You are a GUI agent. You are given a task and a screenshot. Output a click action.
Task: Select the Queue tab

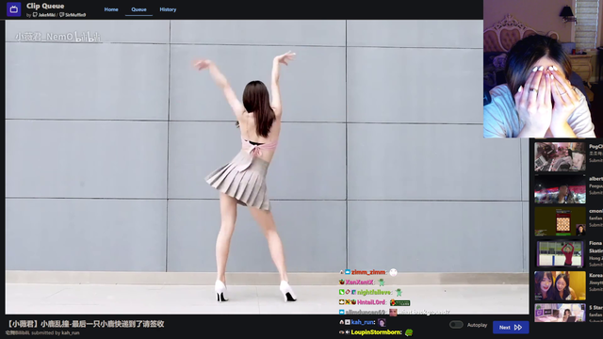pos(139,9)
